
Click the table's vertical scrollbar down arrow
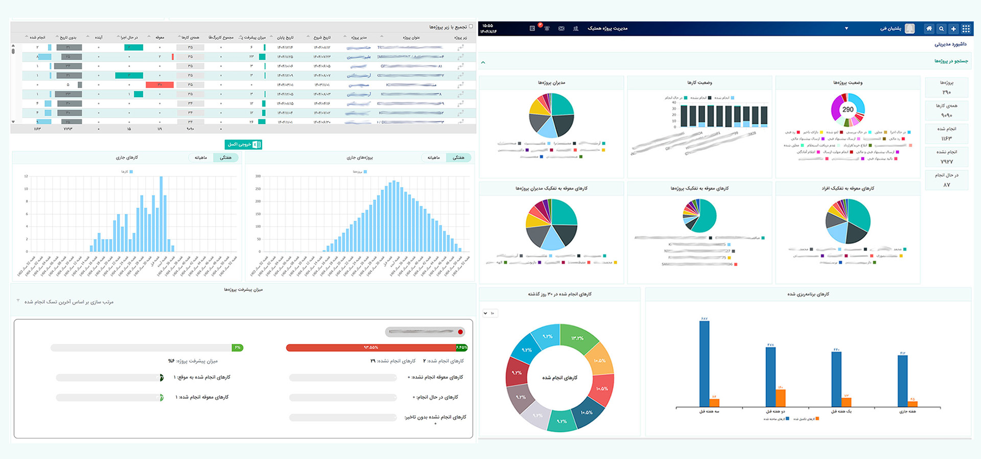(x=13, y=122)
